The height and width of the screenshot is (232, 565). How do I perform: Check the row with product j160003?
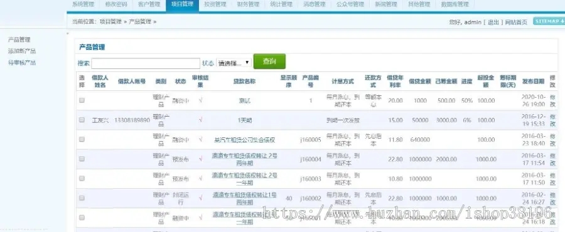[82, 179]
